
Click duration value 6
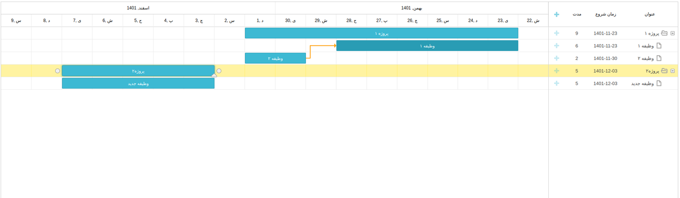click(x=576, y=46)
